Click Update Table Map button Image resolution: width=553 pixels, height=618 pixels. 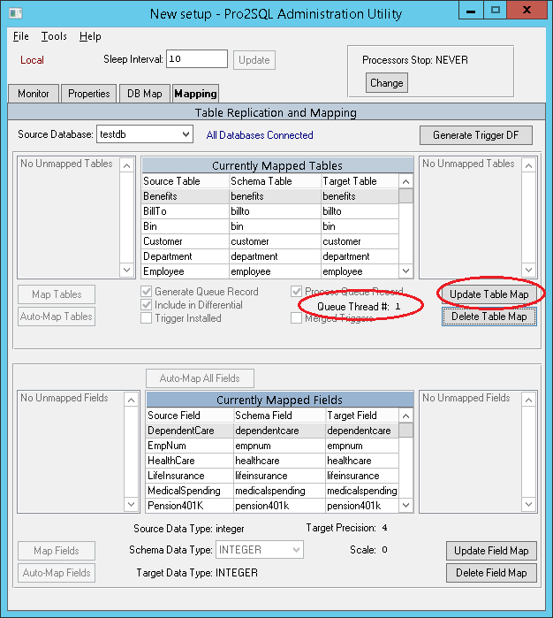pos(489,294)
